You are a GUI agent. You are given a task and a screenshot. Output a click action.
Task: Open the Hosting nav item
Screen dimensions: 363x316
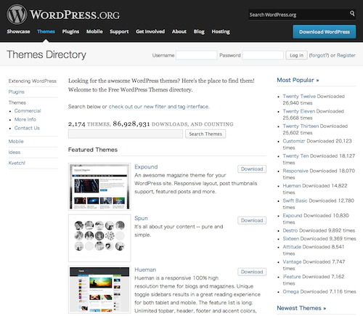tap(221, 31)
